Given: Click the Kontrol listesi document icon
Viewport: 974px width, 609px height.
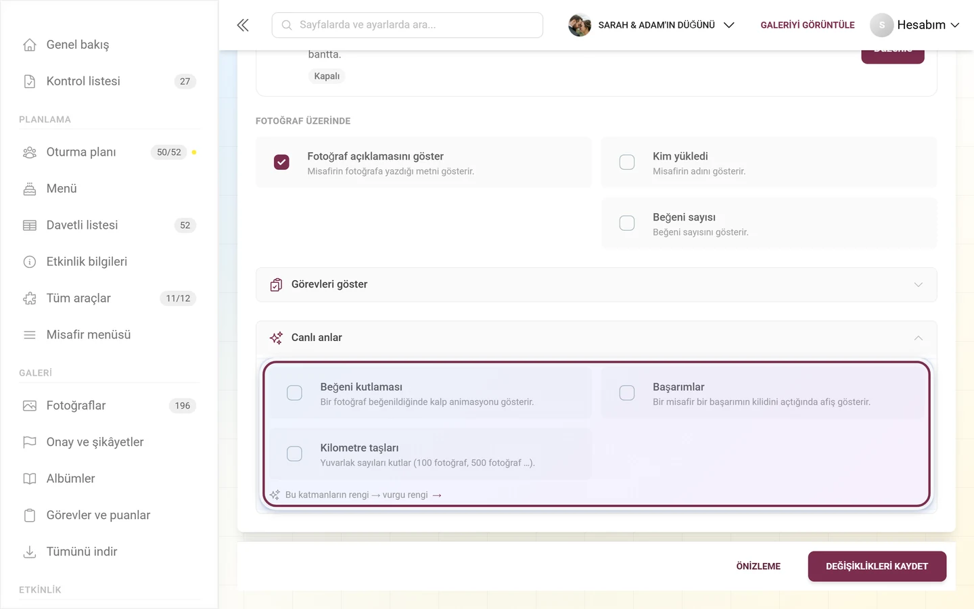Looking at the screenshot, I should [30, 81].
